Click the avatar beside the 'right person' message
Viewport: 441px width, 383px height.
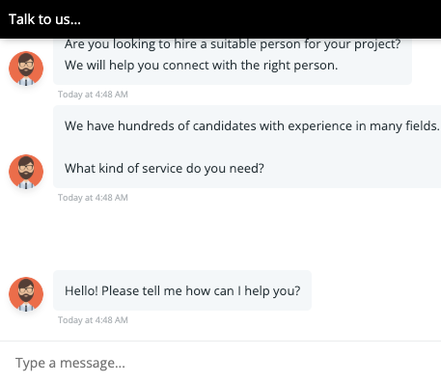click(26, 68)
